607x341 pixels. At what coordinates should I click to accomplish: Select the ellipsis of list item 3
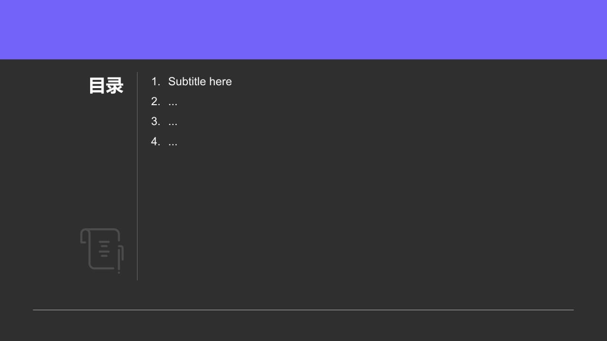[x=173, y=124]
